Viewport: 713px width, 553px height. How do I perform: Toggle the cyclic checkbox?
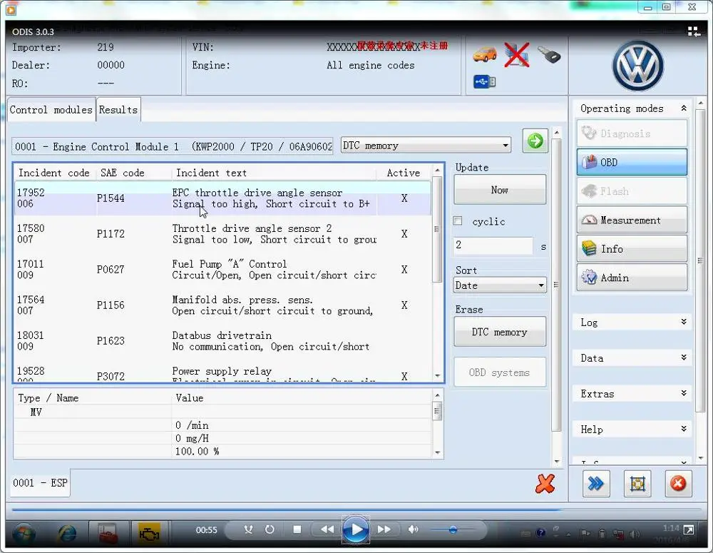458,220
